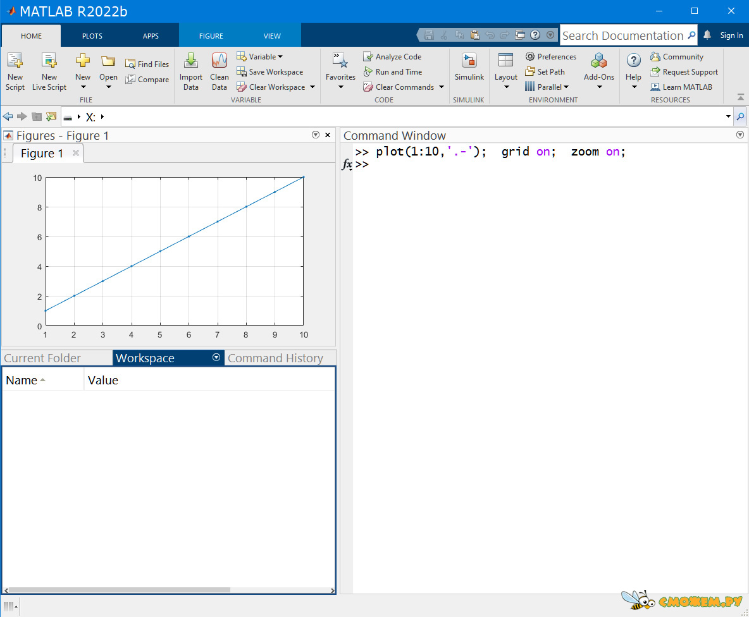Open the Community resource
Screen dimensions: 749x617
pos(677,56)
